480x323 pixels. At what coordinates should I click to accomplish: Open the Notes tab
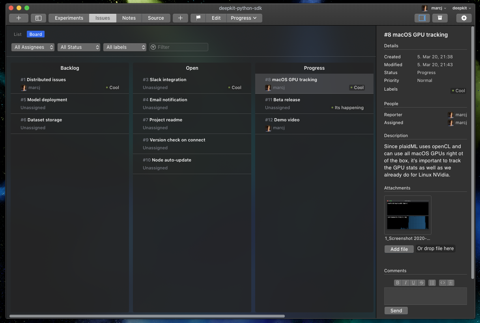tap(129, 18)
